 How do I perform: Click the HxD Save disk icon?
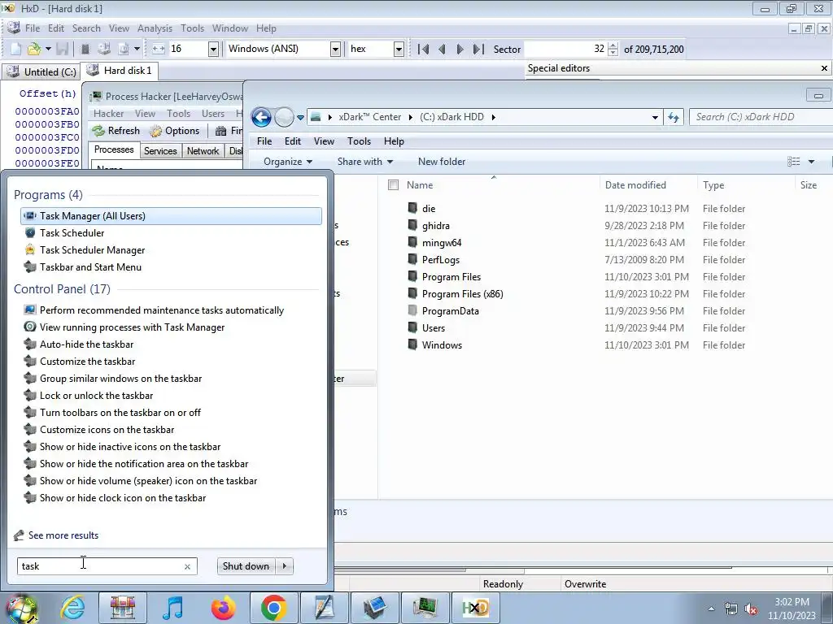[x=62, y=50]
